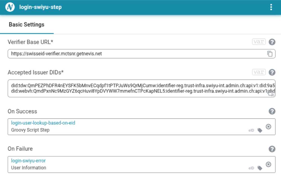
Task: Click the tag icon on login-user-lookup-based-on-eid row
Action: [x=260, y=130]
